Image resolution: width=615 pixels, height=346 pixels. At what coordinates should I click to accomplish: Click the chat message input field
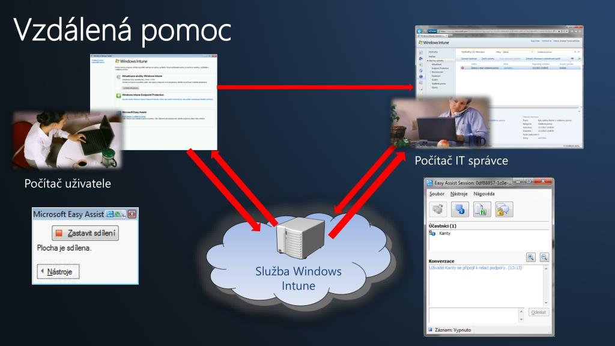pyautogui.click(x=474, y=315)
